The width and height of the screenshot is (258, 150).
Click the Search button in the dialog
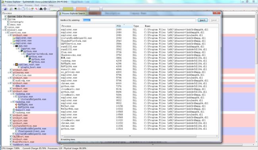(x=202, y=20)
